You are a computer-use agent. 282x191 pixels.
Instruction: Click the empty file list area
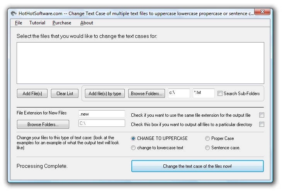point(141,63)
